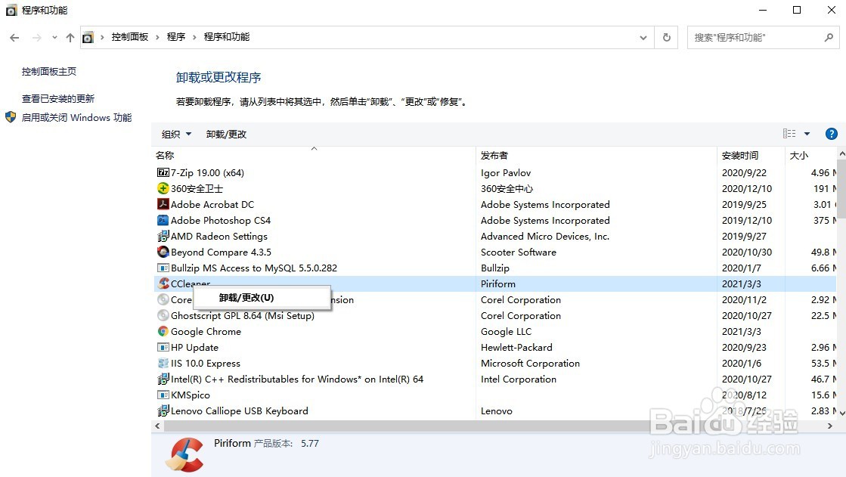Click the Ghostscript GPL icon
This screenshot has width=846, height=477.
(163, 316)
